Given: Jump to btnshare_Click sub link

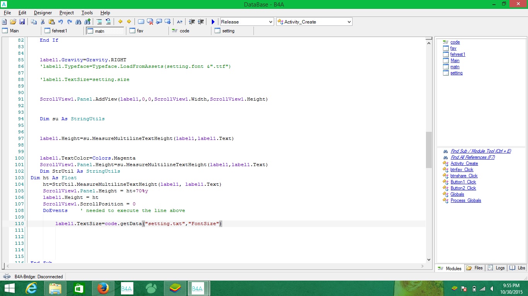Looking at the screenshot, I should click(x=464, y=176).
